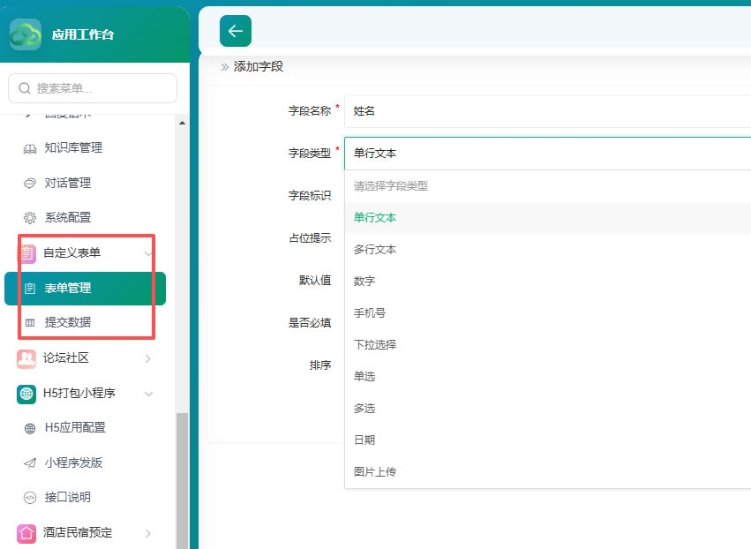This screenshot has height=549, width=751.
Task: Click the 酒店民宿预定 house icon
Action: click(26, 533)
